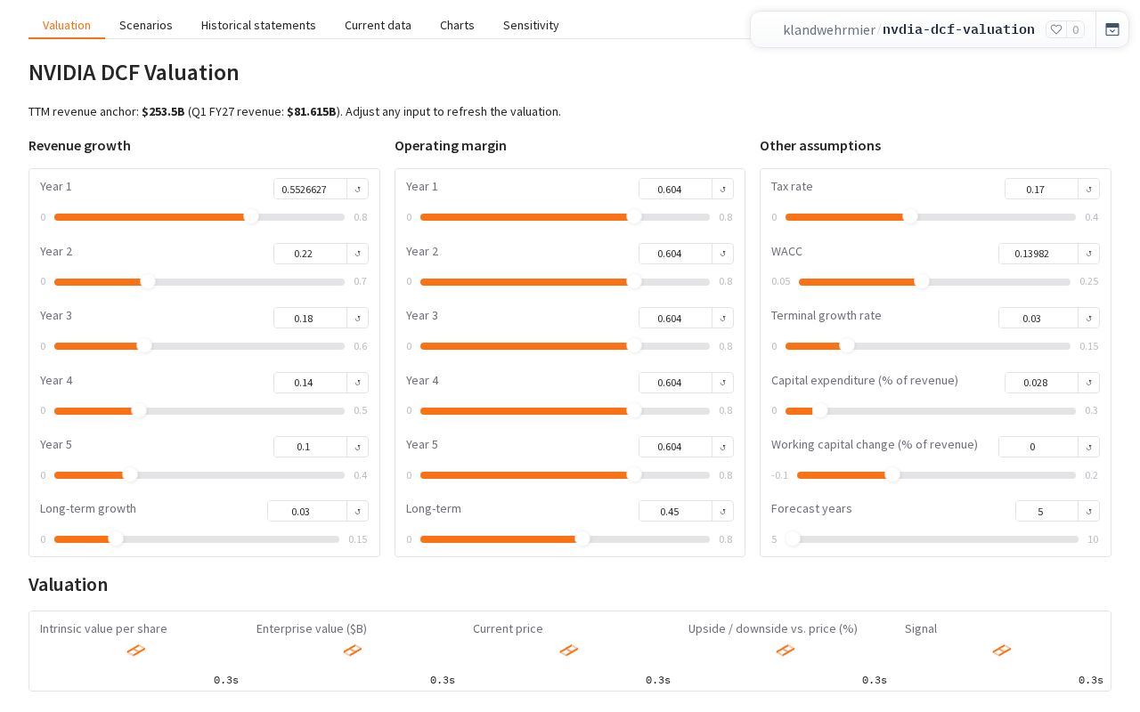Open the Valuation tab
This screenshot has width=1140, height=712.
tap(67, 25)
